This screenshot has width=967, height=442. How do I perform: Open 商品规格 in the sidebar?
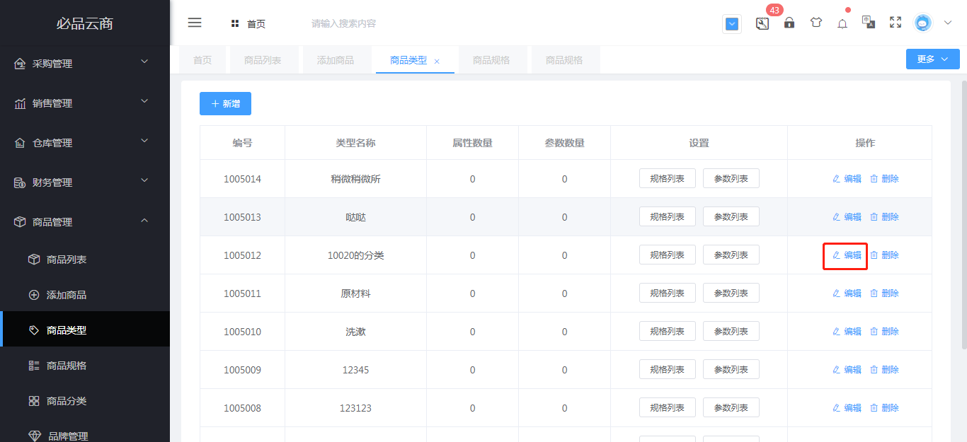pyautogui.click(x=85, y=366)
